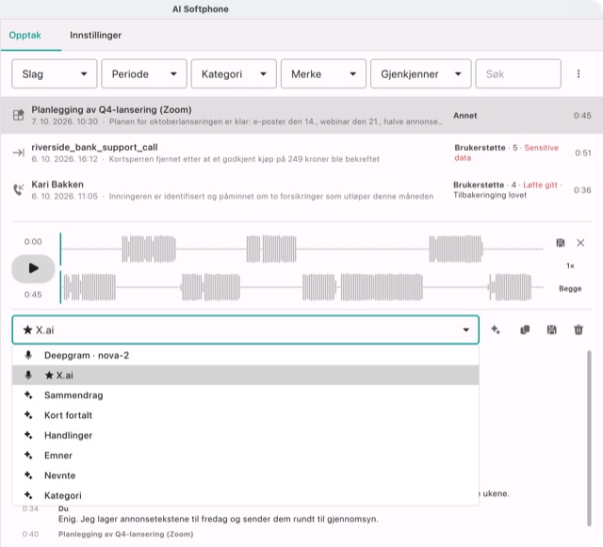
Task: Select the Kort fortalt option
Action: (245, 415)
